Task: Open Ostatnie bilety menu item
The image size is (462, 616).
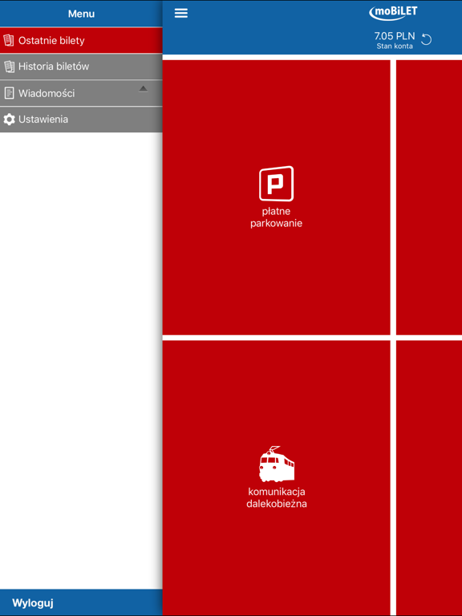Action: (x=81, y=40)
